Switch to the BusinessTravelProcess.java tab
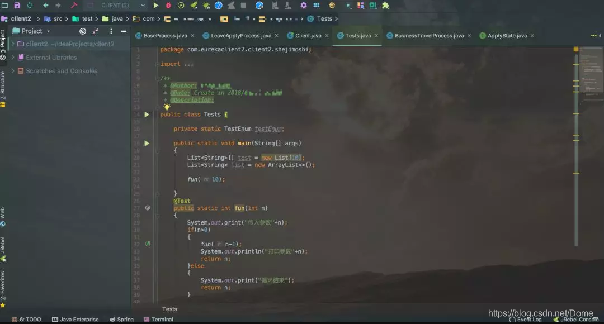The image size is (604, 324). click(429, 36)
